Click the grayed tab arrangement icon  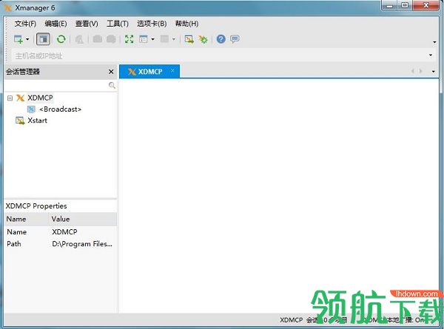164,39
